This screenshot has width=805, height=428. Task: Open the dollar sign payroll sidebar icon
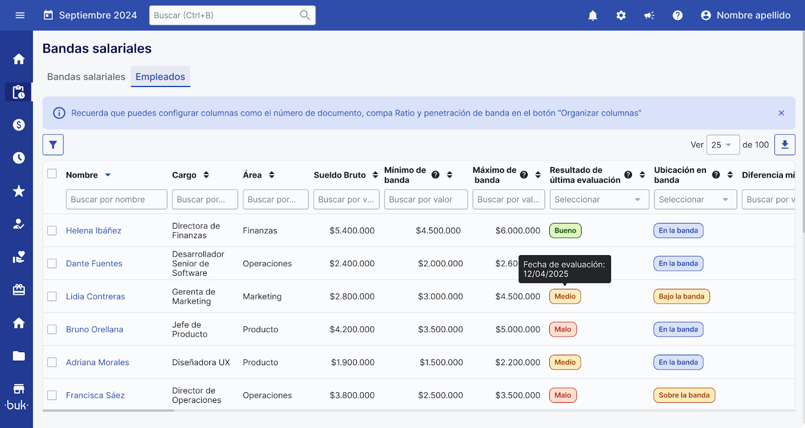point(19,125)
